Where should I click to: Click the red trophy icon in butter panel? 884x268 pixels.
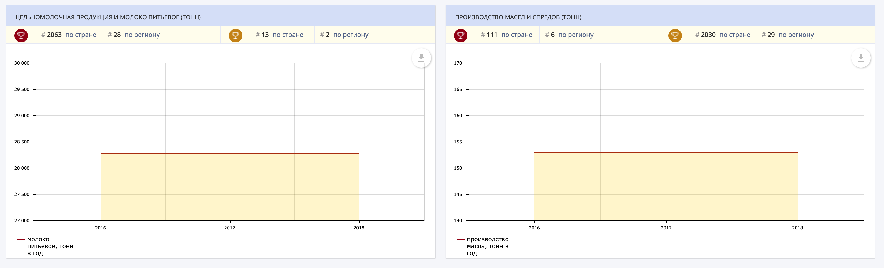click(460, 35)
